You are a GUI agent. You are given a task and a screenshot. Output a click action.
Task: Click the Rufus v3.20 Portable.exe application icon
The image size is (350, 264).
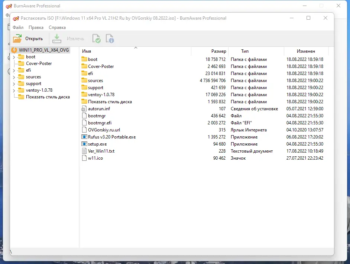(x=84, y=137)
